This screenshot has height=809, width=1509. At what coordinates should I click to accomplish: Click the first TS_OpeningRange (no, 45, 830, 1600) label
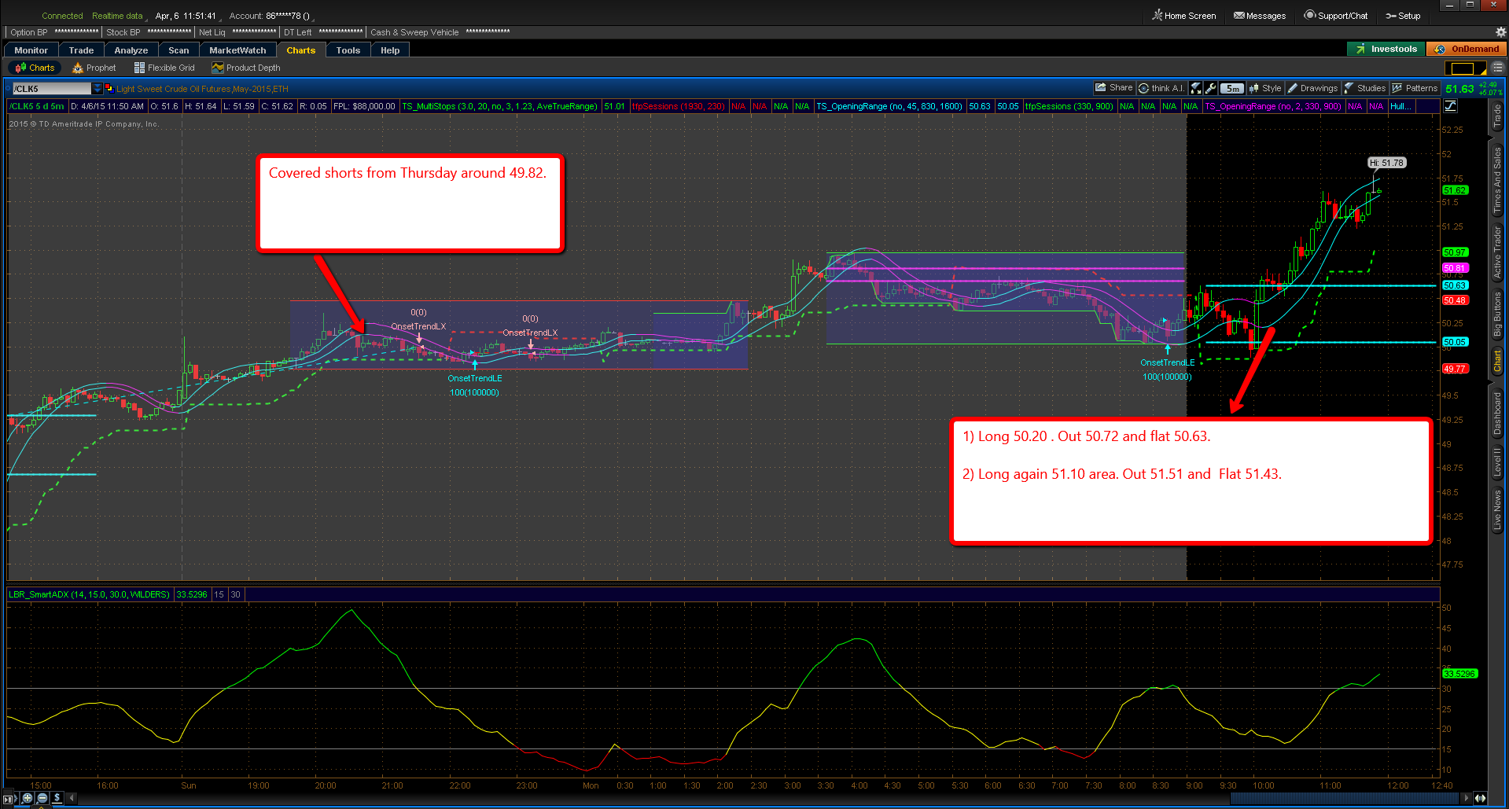coord(889,106)
